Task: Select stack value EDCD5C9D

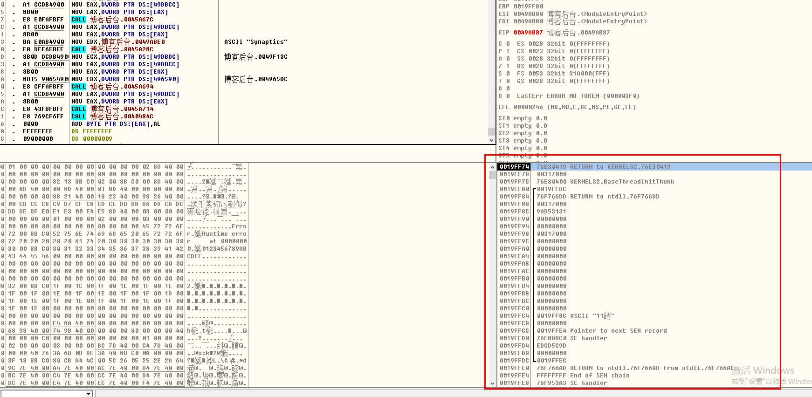Action: coord(551,346)
